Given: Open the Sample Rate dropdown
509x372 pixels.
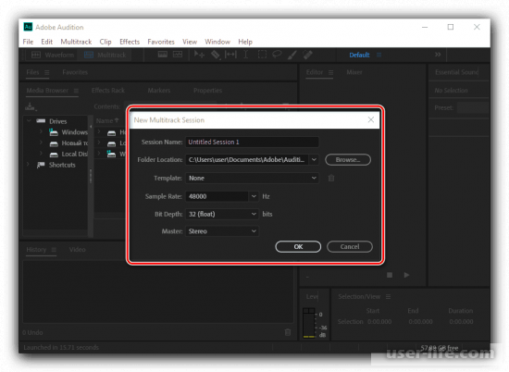Looking at the screenshot, I should [254, 196].
